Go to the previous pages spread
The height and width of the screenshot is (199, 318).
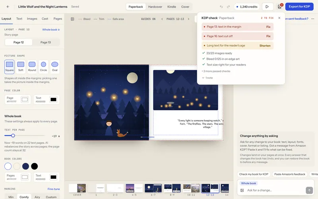tap(162, 19)
